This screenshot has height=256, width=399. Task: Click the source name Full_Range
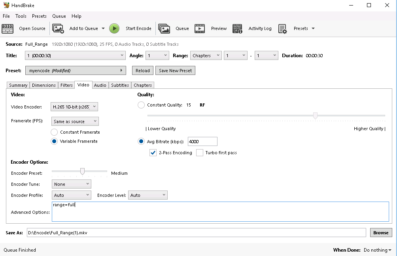pos(36,44)
